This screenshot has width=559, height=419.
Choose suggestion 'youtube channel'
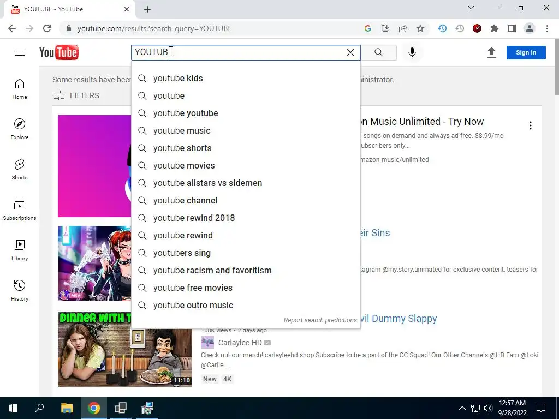click(246, 201)
